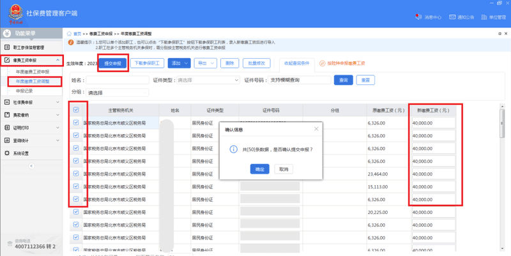Image resolution: width=511 pixels, height=256 pixels.
Task: Edit 新缴费工资 in the 20,225.00 row
Action: coord(434,213)
